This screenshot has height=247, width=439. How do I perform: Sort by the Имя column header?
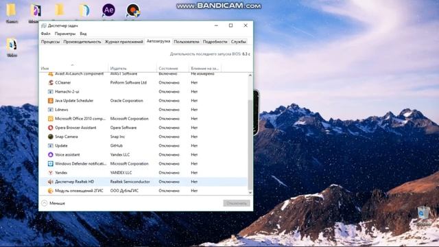point(74,68)
